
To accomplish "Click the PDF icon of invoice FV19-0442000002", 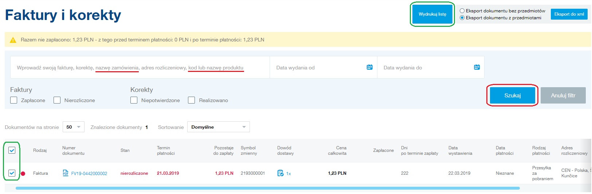I will [66, 173].
